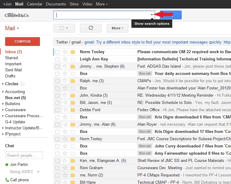Click the Call phone handset icon

click(x=7, y=180)
